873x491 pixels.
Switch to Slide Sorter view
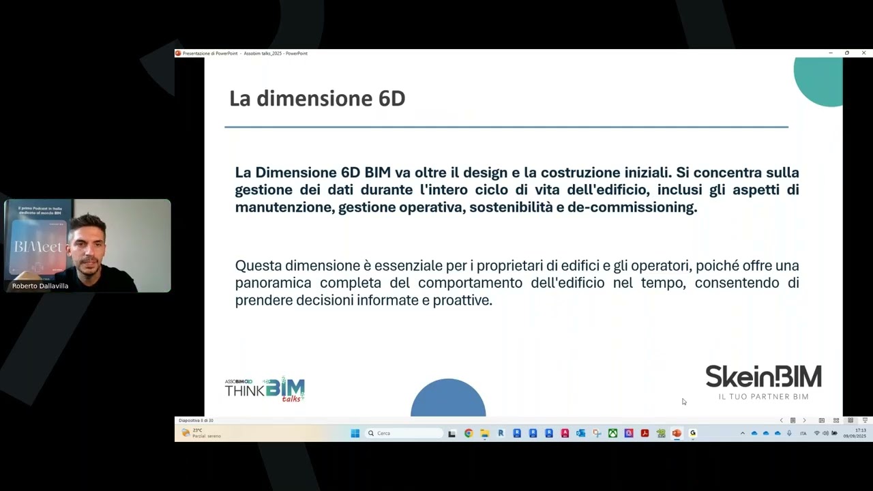[836, 420]
